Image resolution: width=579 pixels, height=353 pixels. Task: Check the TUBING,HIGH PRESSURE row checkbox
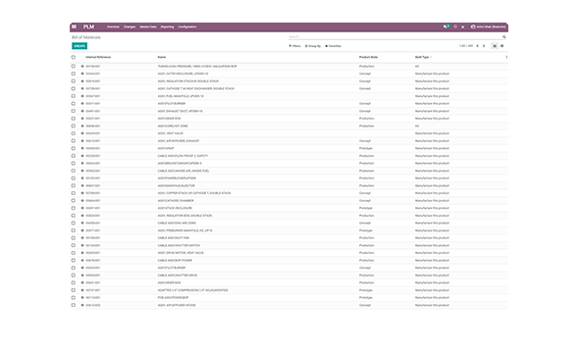pos(74,67)
